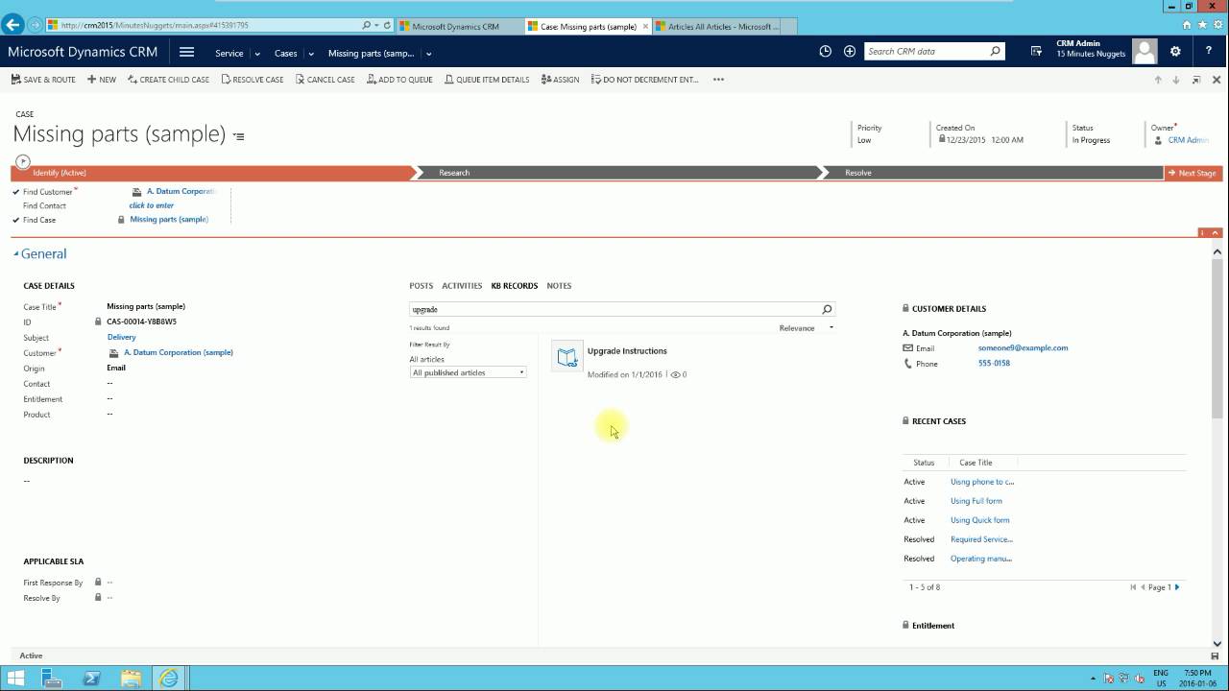
Task: Click the phone number 555-0158
Action: [x=994, y=363]
